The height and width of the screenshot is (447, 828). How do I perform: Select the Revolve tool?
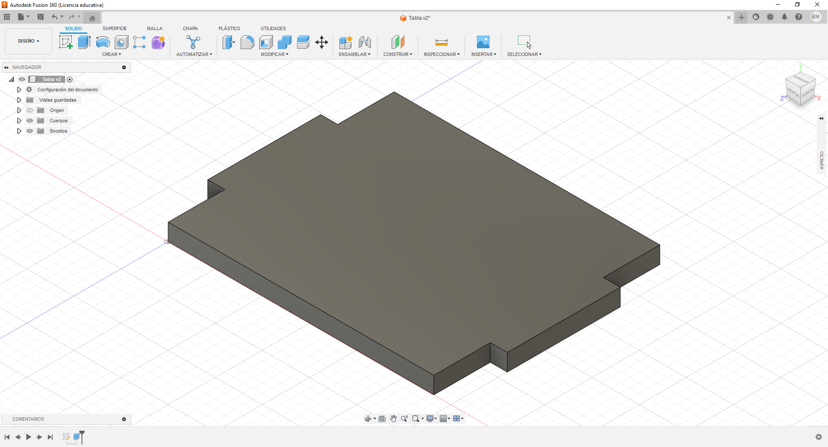tap(103, 42)
